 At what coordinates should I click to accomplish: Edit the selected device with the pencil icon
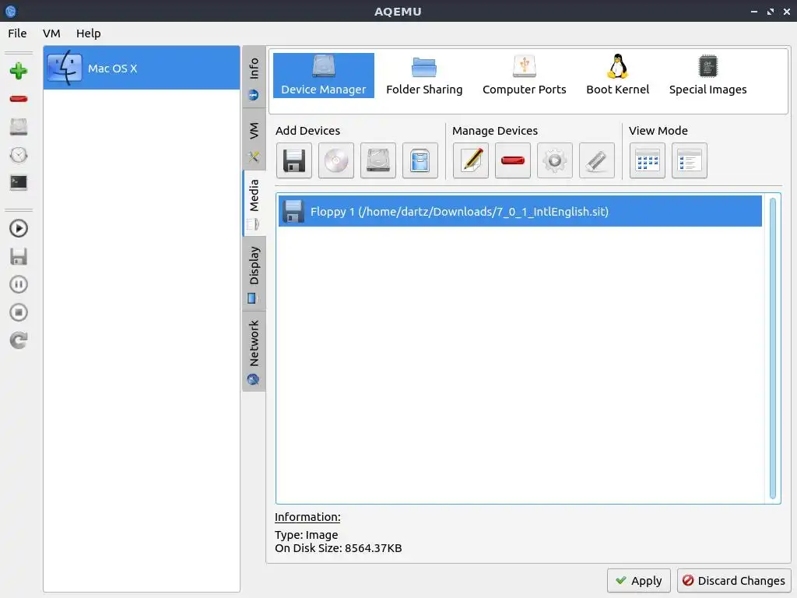coord(471,160)
